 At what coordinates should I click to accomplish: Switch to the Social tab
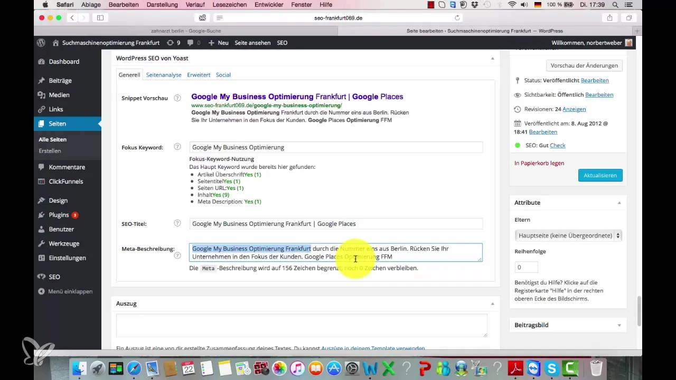click(x=223, y=75)
